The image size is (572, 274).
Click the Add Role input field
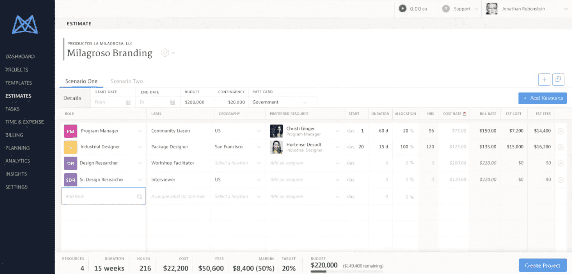tap(99, 196)
